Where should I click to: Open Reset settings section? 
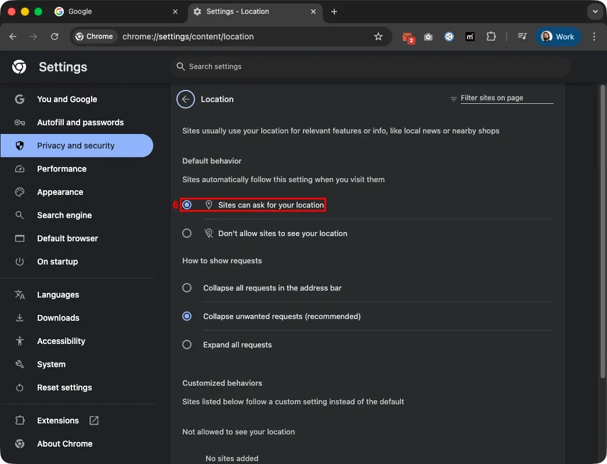[x=77, y=387]
